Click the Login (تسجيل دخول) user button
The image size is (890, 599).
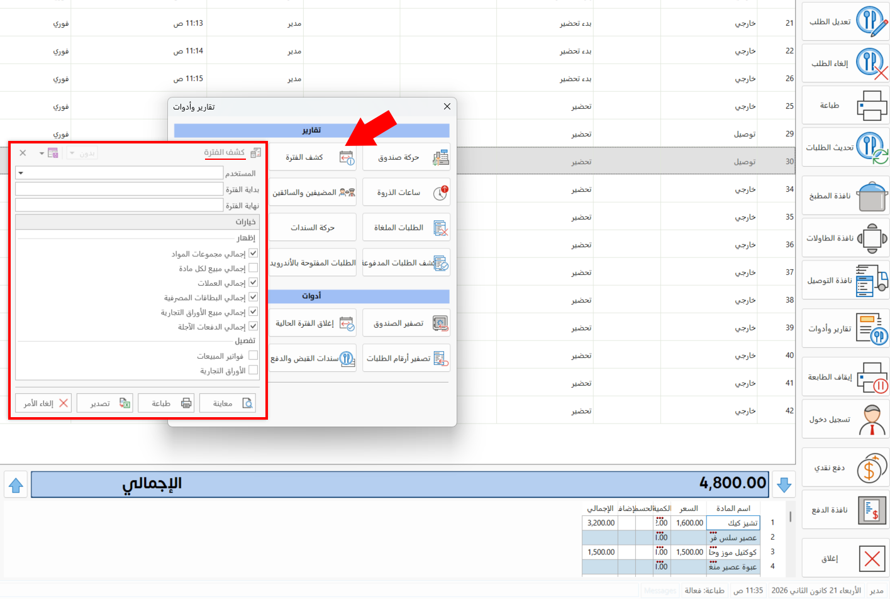[846, 419]
